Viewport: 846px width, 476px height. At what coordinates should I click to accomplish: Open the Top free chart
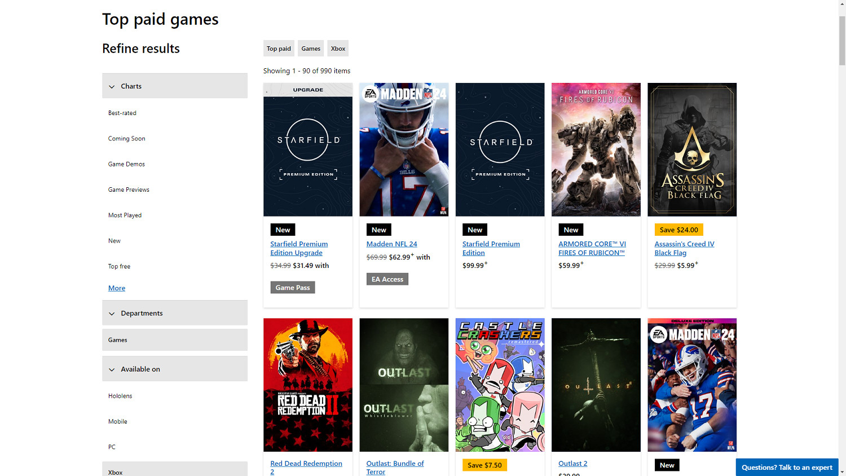click(119, 266)
